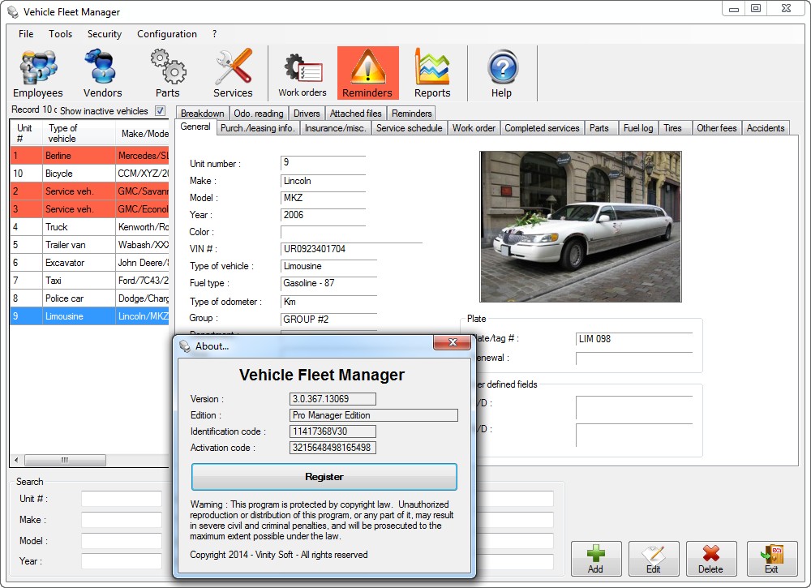Open the Configuration menu
Image resolution: width=811 pixels, height=588 pixels.
click(x=167, y=33)
